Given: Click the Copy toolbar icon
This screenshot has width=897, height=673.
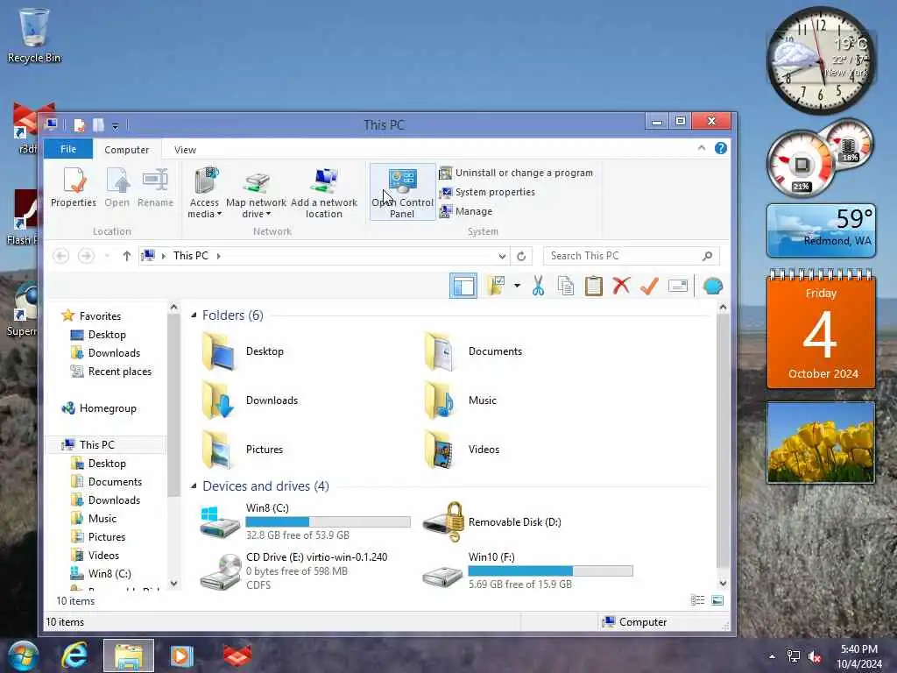Looking at the screenshot, I should 566,286.
